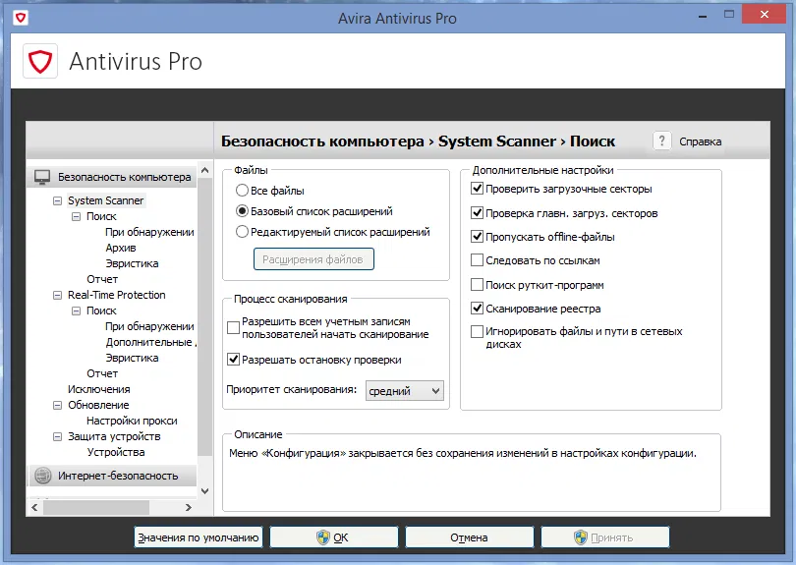Select Устройства tree item
This screenshot has height=565, width=796.
[x=116, y=452]
